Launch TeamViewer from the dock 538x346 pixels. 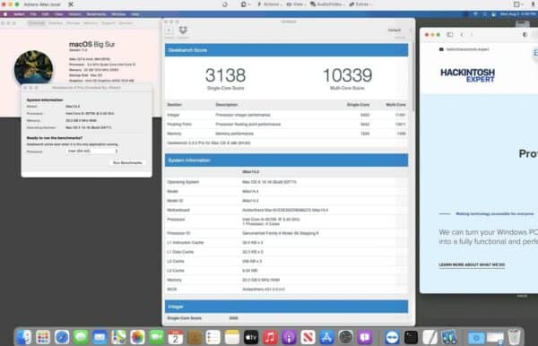(x=392, y=337)
